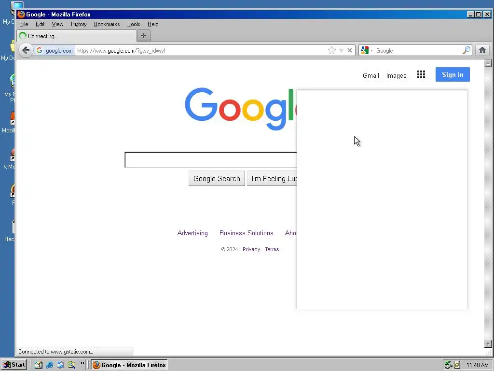494x371 pixels.
Task: Click the URL address field
Action: (x=200, y=50)
